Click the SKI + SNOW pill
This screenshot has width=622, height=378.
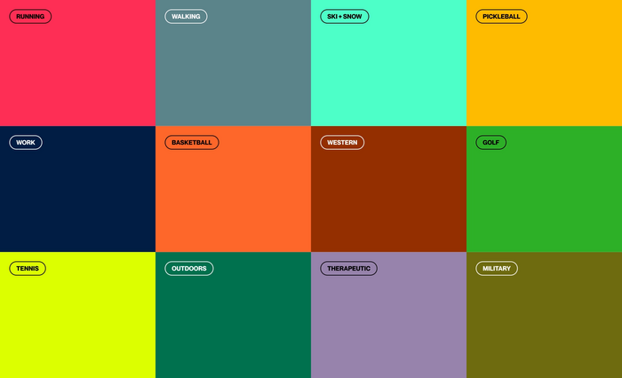(345, 17)
